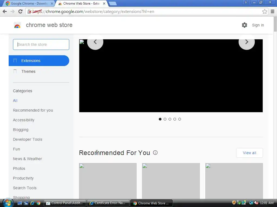This screenshot has height=207, width=277.
Task: Open the Fun category
Action: coord(17,149)
